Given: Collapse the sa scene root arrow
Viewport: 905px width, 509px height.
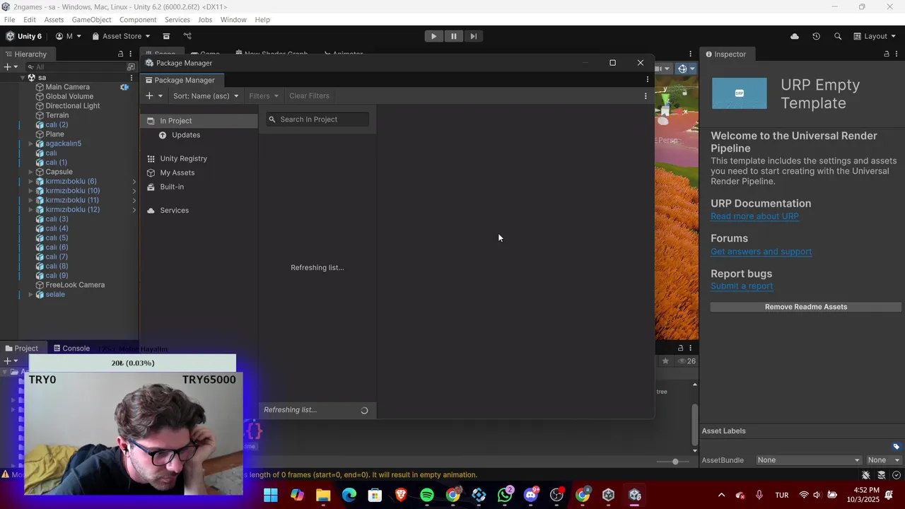Looking at the screenshot, I should [22, 78].
